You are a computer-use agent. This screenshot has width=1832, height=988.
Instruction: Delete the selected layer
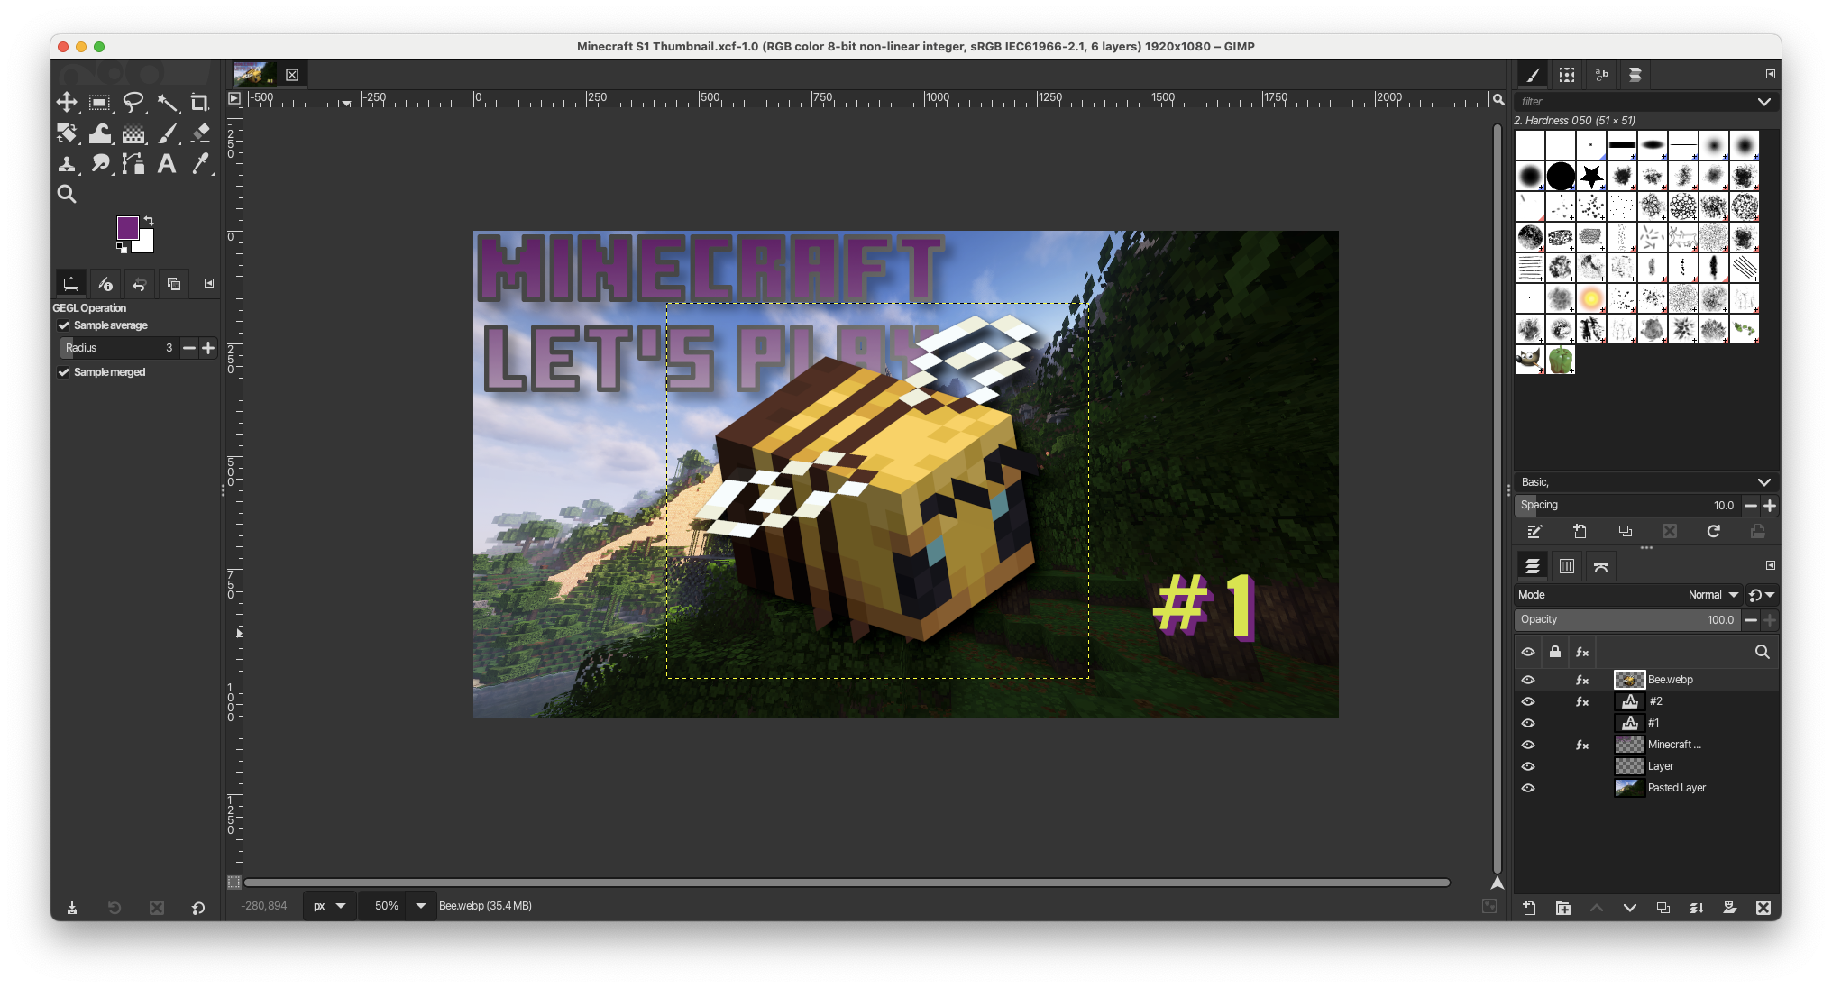pos(1763,908)
